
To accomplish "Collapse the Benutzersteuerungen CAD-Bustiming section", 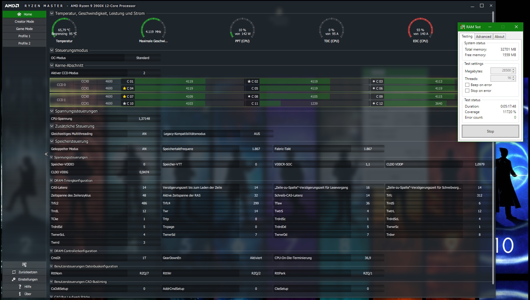I will (51, 282).
